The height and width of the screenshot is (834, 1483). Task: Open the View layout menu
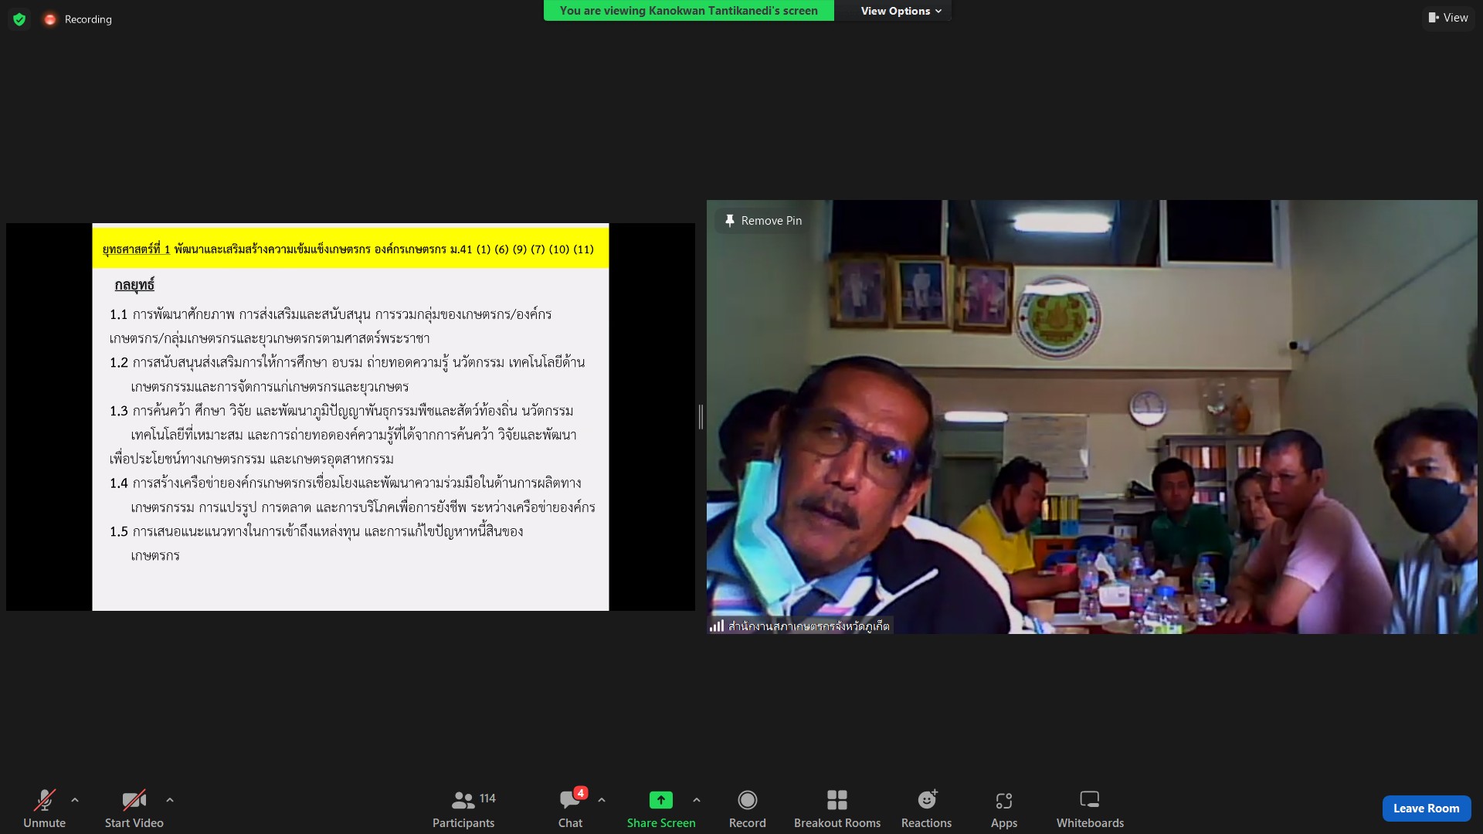coord(1448,18)
